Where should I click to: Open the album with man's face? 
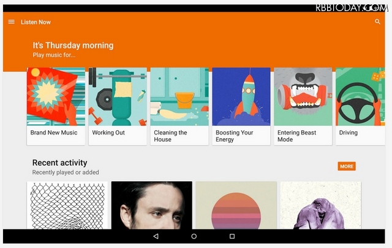[152, 205]
